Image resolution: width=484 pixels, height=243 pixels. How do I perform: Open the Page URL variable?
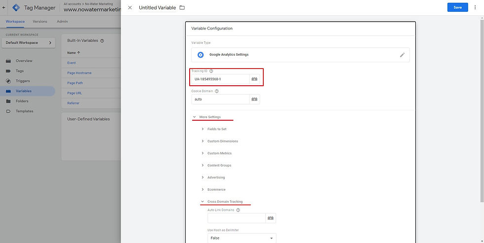point(75,93)
